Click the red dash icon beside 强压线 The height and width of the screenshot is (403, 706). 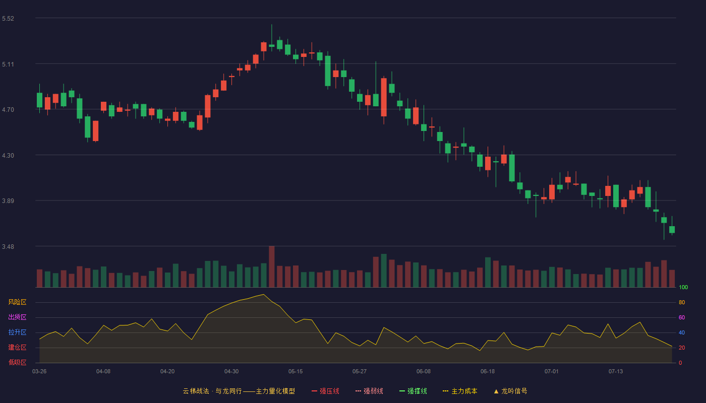[315, 391]
